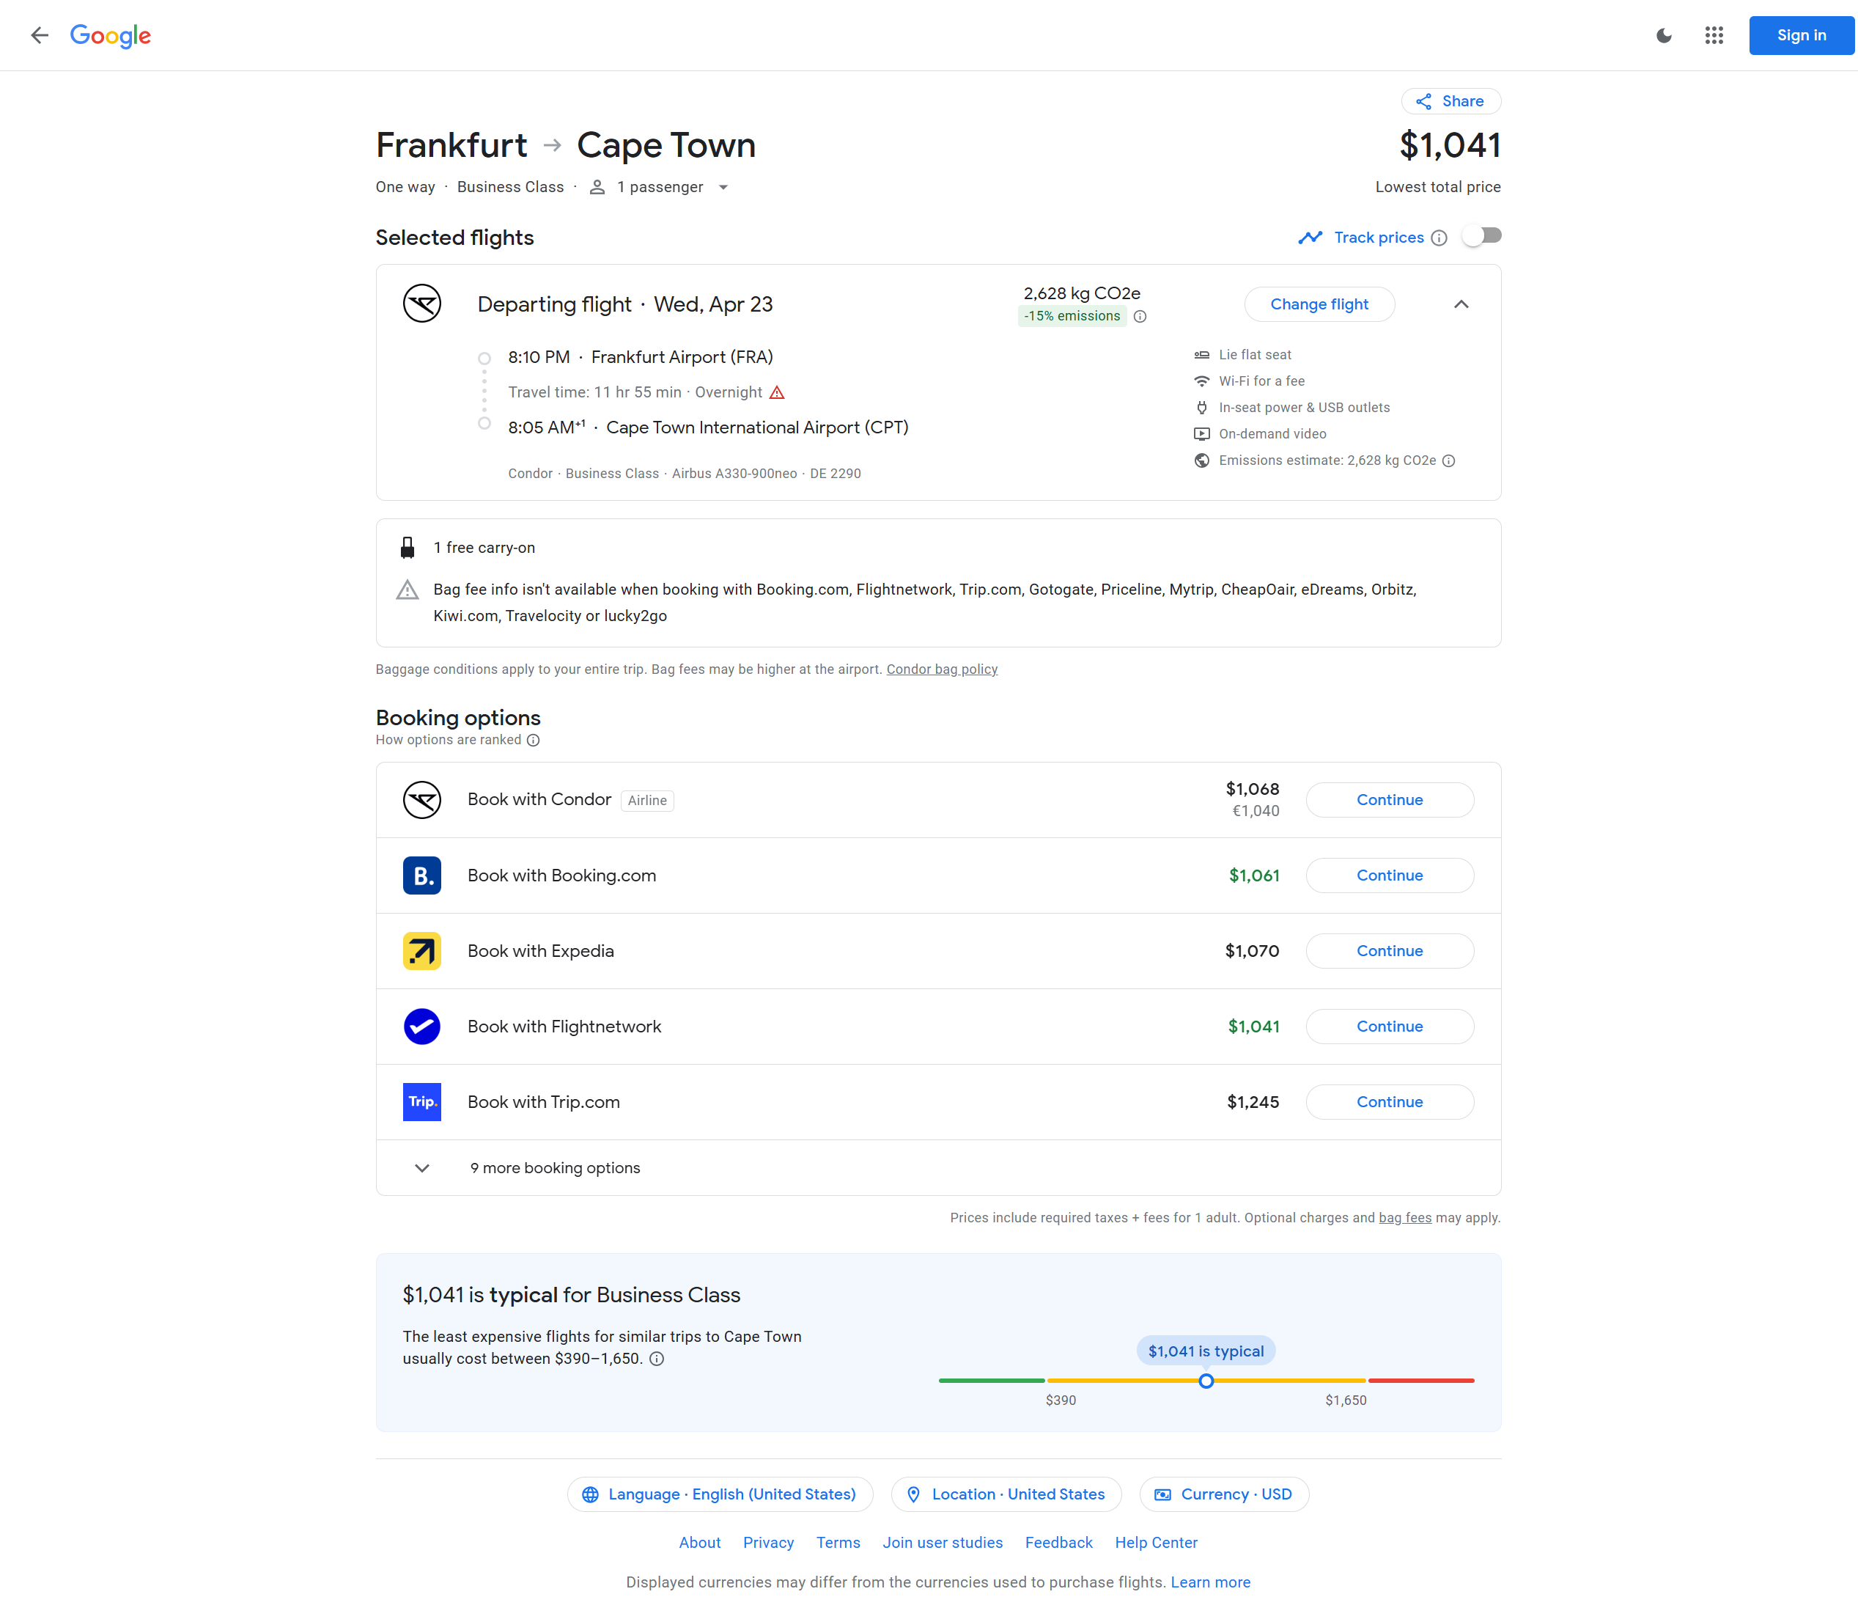Image resolution: width=1858 pixels, height=1619 pixels.
Task: Collapse the departing flight details
Action: (1461, 304)
